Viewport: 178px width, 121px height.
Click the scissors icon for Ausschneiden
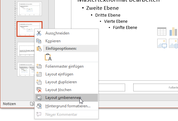[x=39, y=33]
